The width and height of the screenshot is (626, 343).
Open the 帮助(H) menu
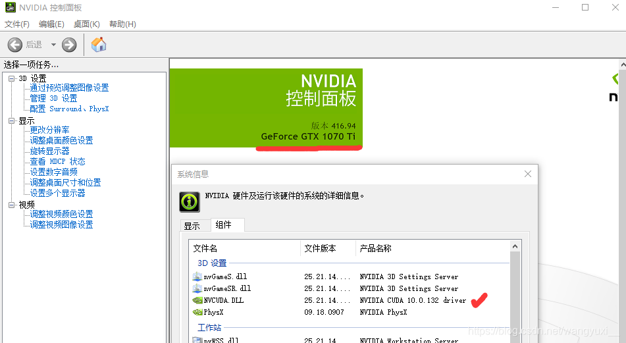[122, 24]
